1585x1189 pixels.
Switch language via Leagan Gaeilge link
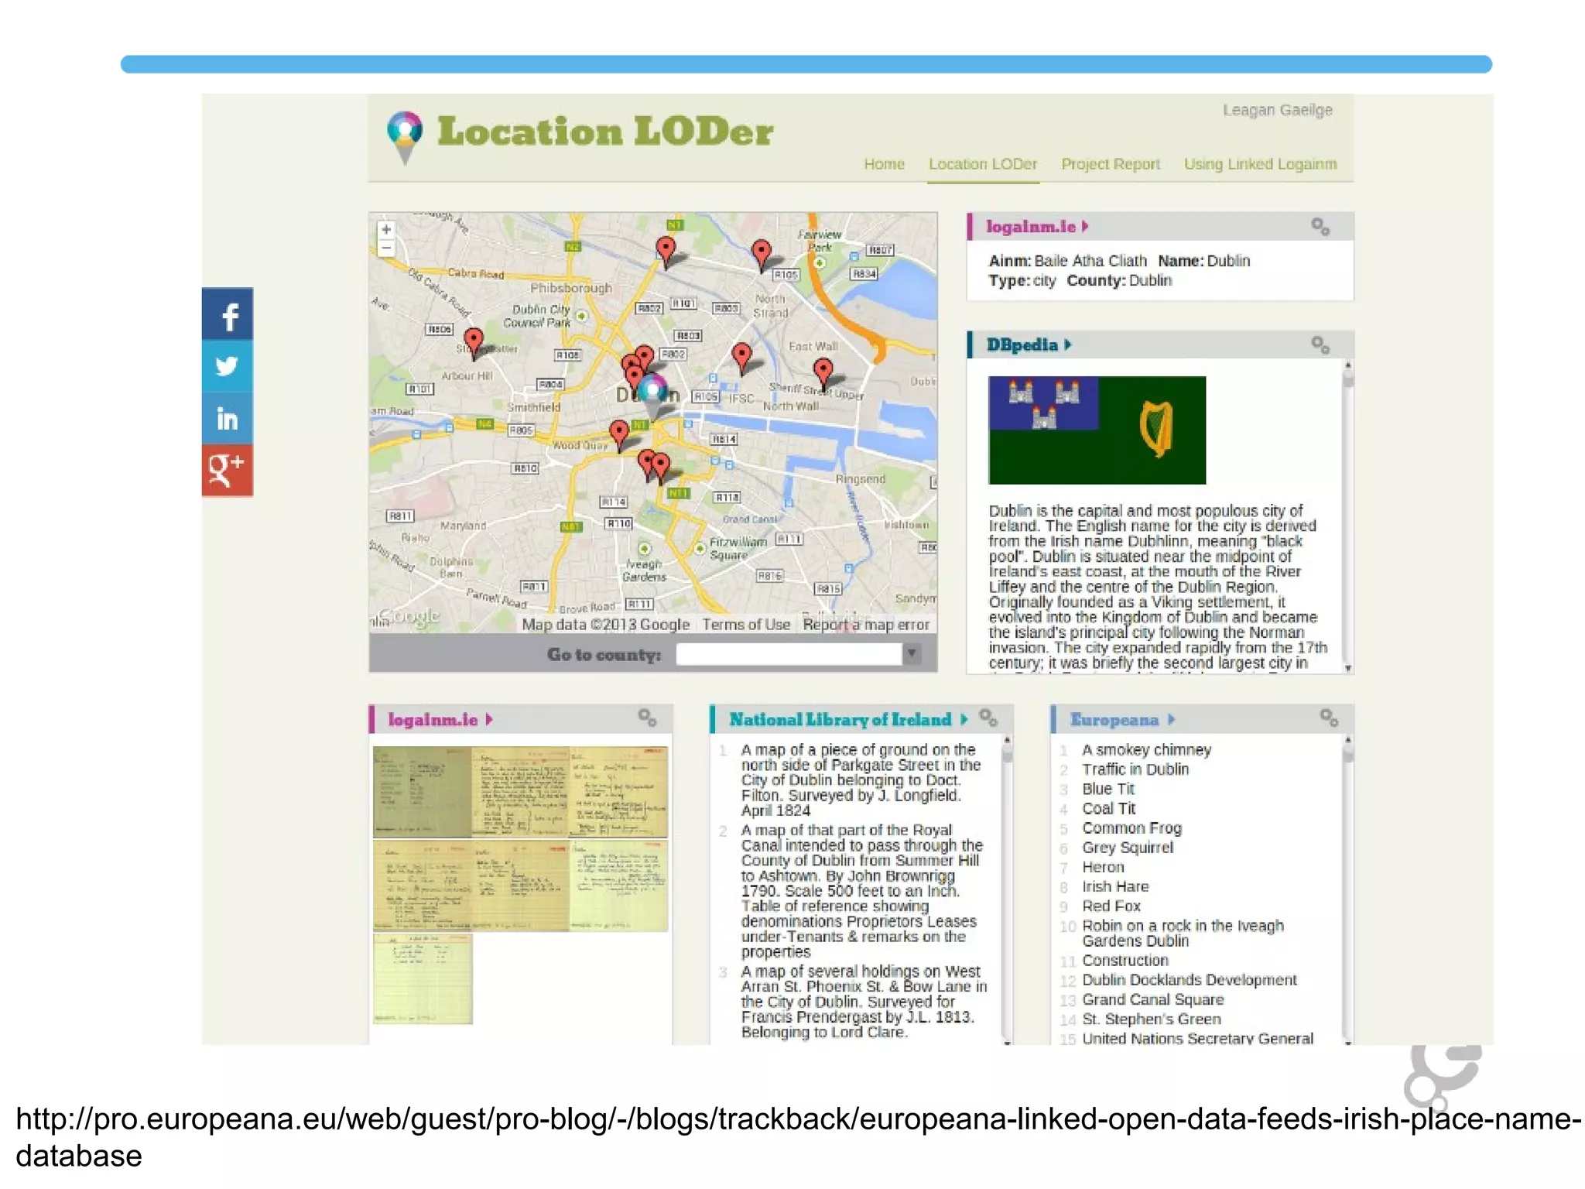click(1277, 110)
